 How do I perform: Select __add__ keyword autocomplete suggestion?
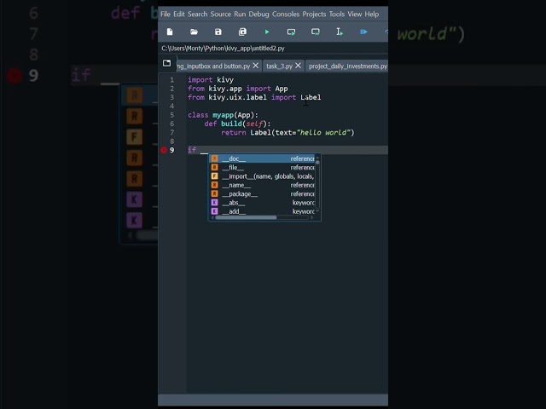(263, 211)
